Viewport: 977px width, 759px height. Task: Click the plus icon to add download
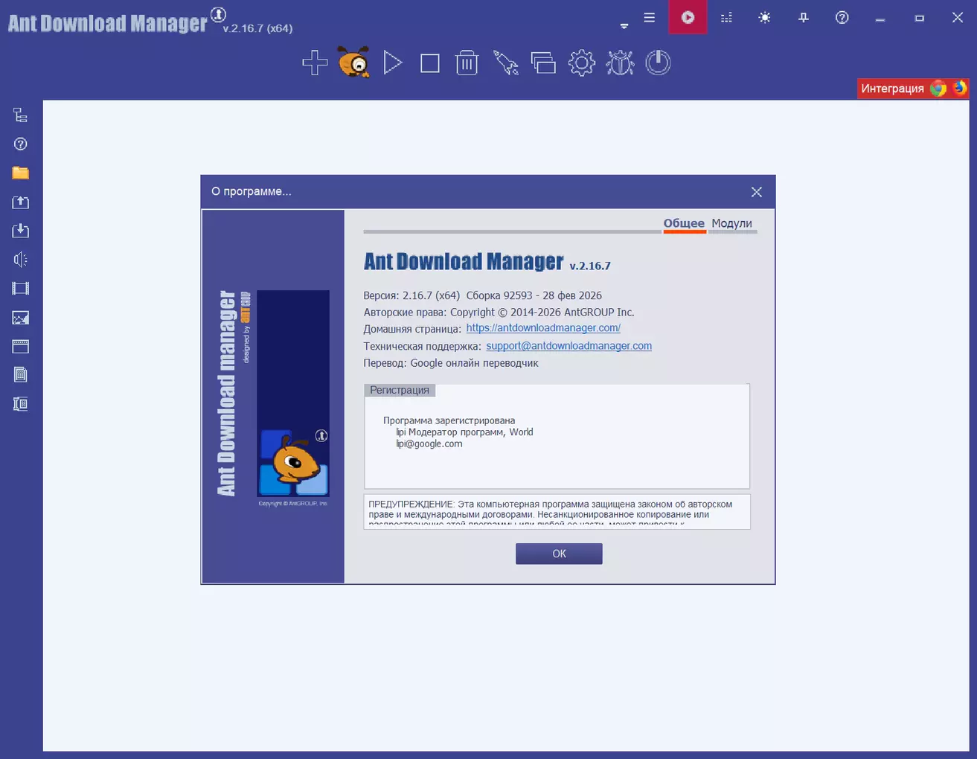tap(315, 63)
